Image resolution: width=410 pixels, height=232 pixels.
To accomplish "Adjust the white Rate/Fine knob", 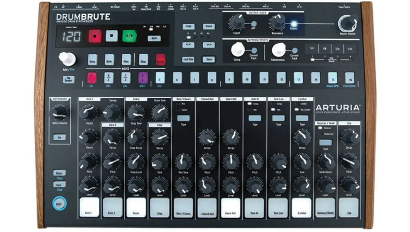I will 67,59.
